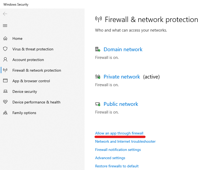Click the Family options people icon
Viewport: 207px width, 170px height.
click(x=5, y=113)
